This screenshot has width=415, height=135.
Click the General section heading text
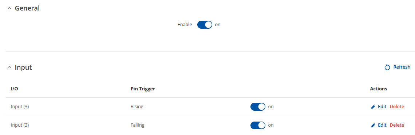[27, 8]
